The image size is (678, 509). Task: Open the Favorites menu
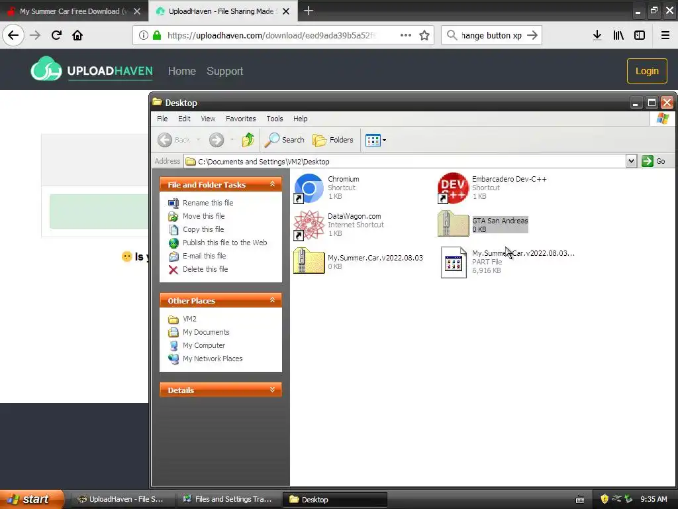pos(241,119)
